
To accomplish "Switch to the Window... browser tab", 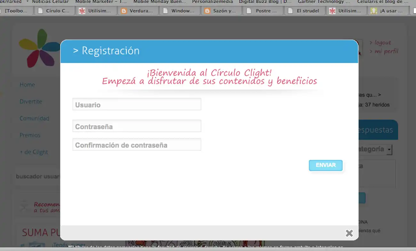I will (x=180, y=11).
